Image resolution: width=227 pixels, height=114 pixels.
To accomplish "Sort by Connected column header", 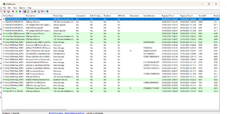I will [x=82, y=16].
